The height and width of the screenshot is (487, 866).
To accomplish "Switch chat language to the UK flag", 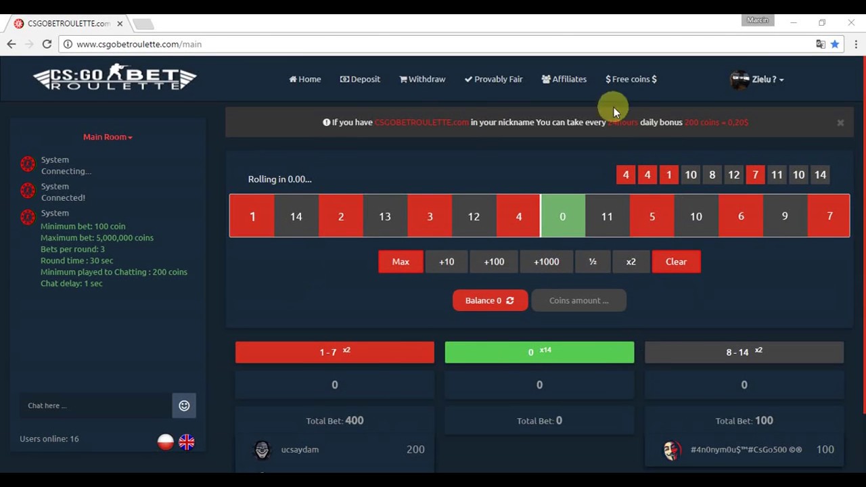I will pos(187,442).
